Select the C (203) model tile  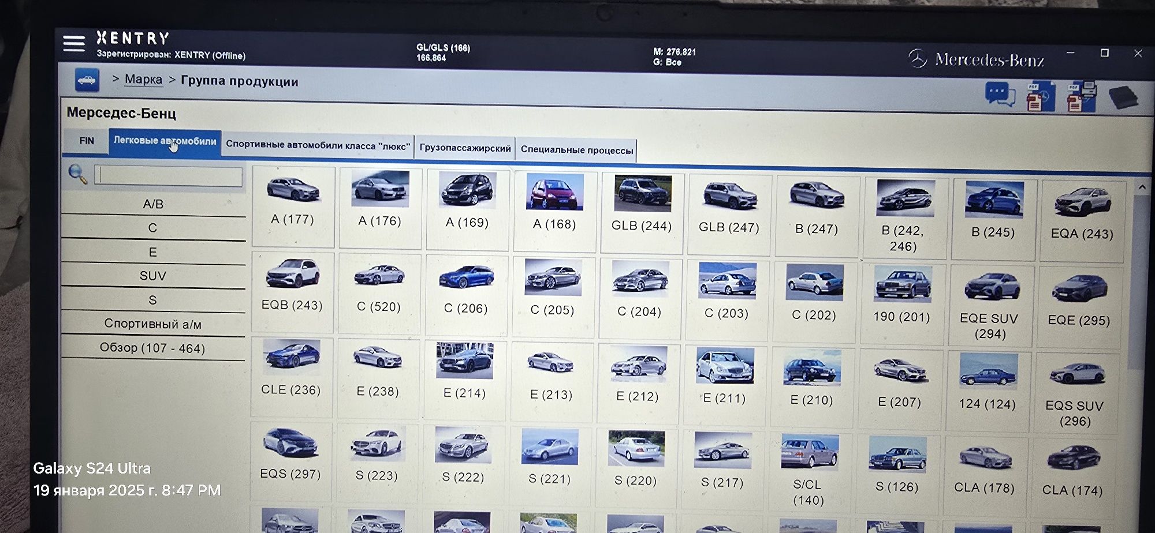pyautogui.click(x=726, y=301)
